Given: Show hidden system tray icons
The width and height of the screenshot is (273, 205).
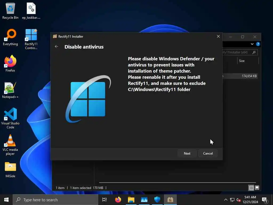Looking at the screenshot, I should click(x=226, y=200).
